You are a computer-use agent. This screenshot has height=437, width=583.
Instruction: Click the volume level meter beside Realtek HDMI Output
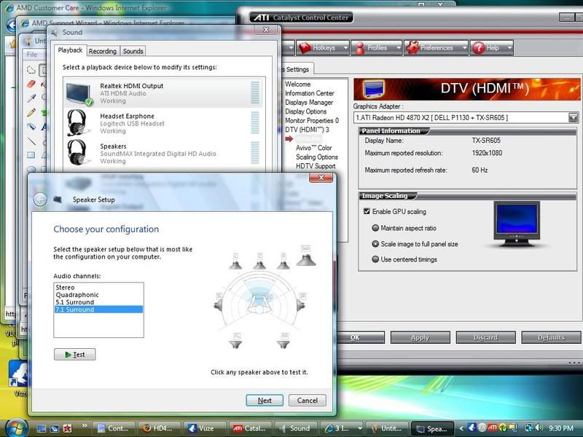(x=254, y=92)
